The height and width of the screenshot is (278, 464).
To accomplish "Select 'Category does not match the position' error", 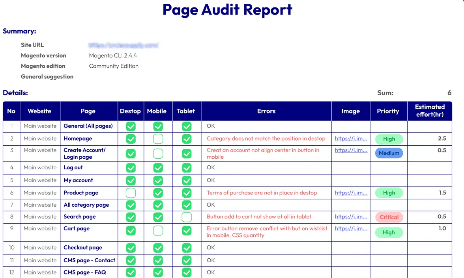I will [266, 139].
